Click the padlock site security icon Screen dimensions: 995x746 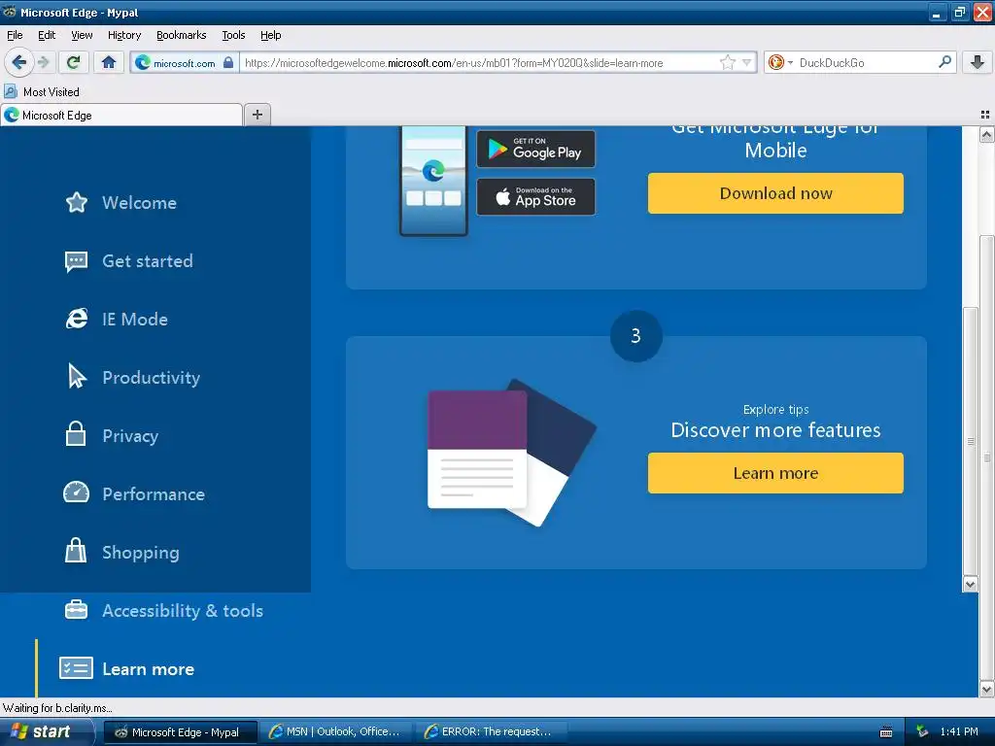click(228, 62)
